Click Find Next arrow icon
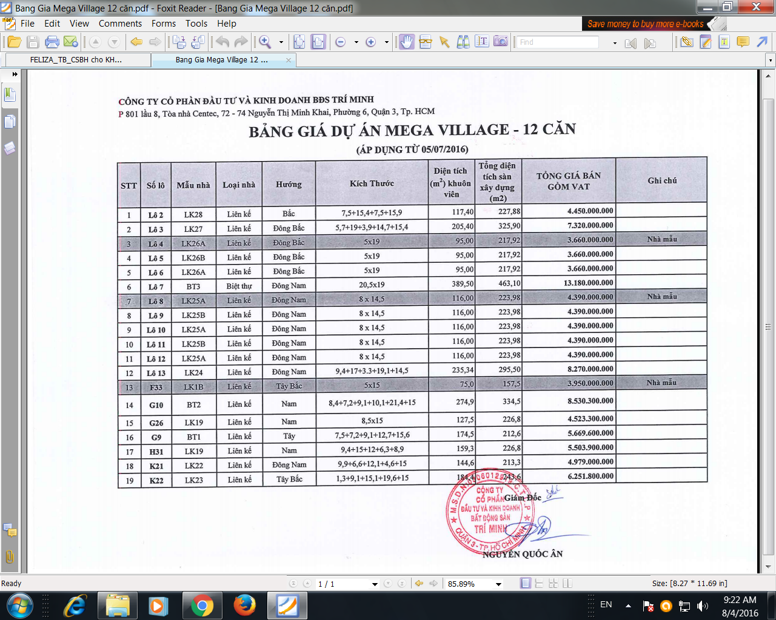The width and height of the screenshot is (776, 620). [650, 43]
